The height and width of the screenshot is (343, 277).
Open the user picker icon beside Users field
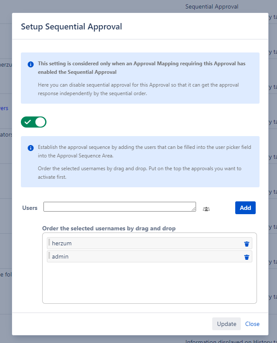pos(206,209)
